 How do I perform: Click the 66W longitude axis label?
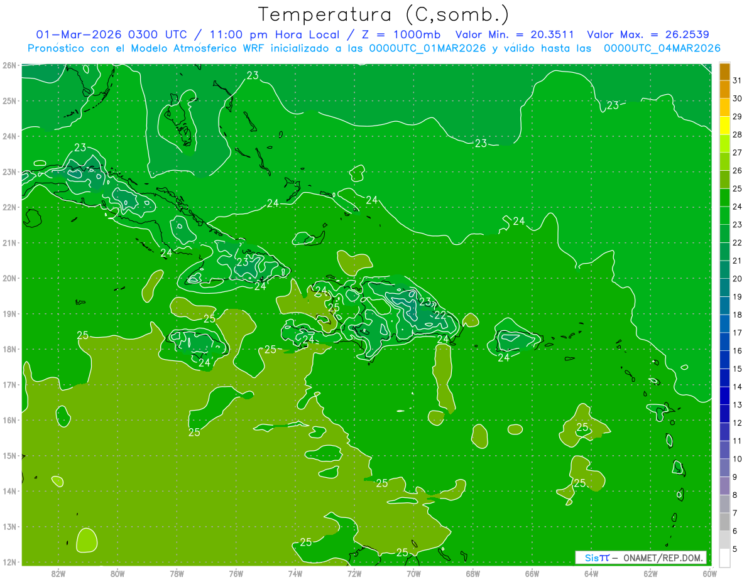coord(532,573)
